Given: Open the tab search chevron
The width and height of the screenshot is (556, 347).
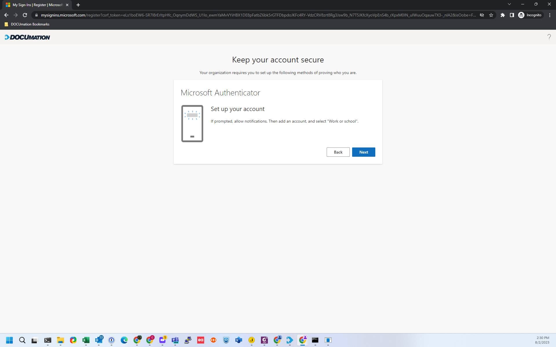Looking at the screenshot, I should pos(509,4).
